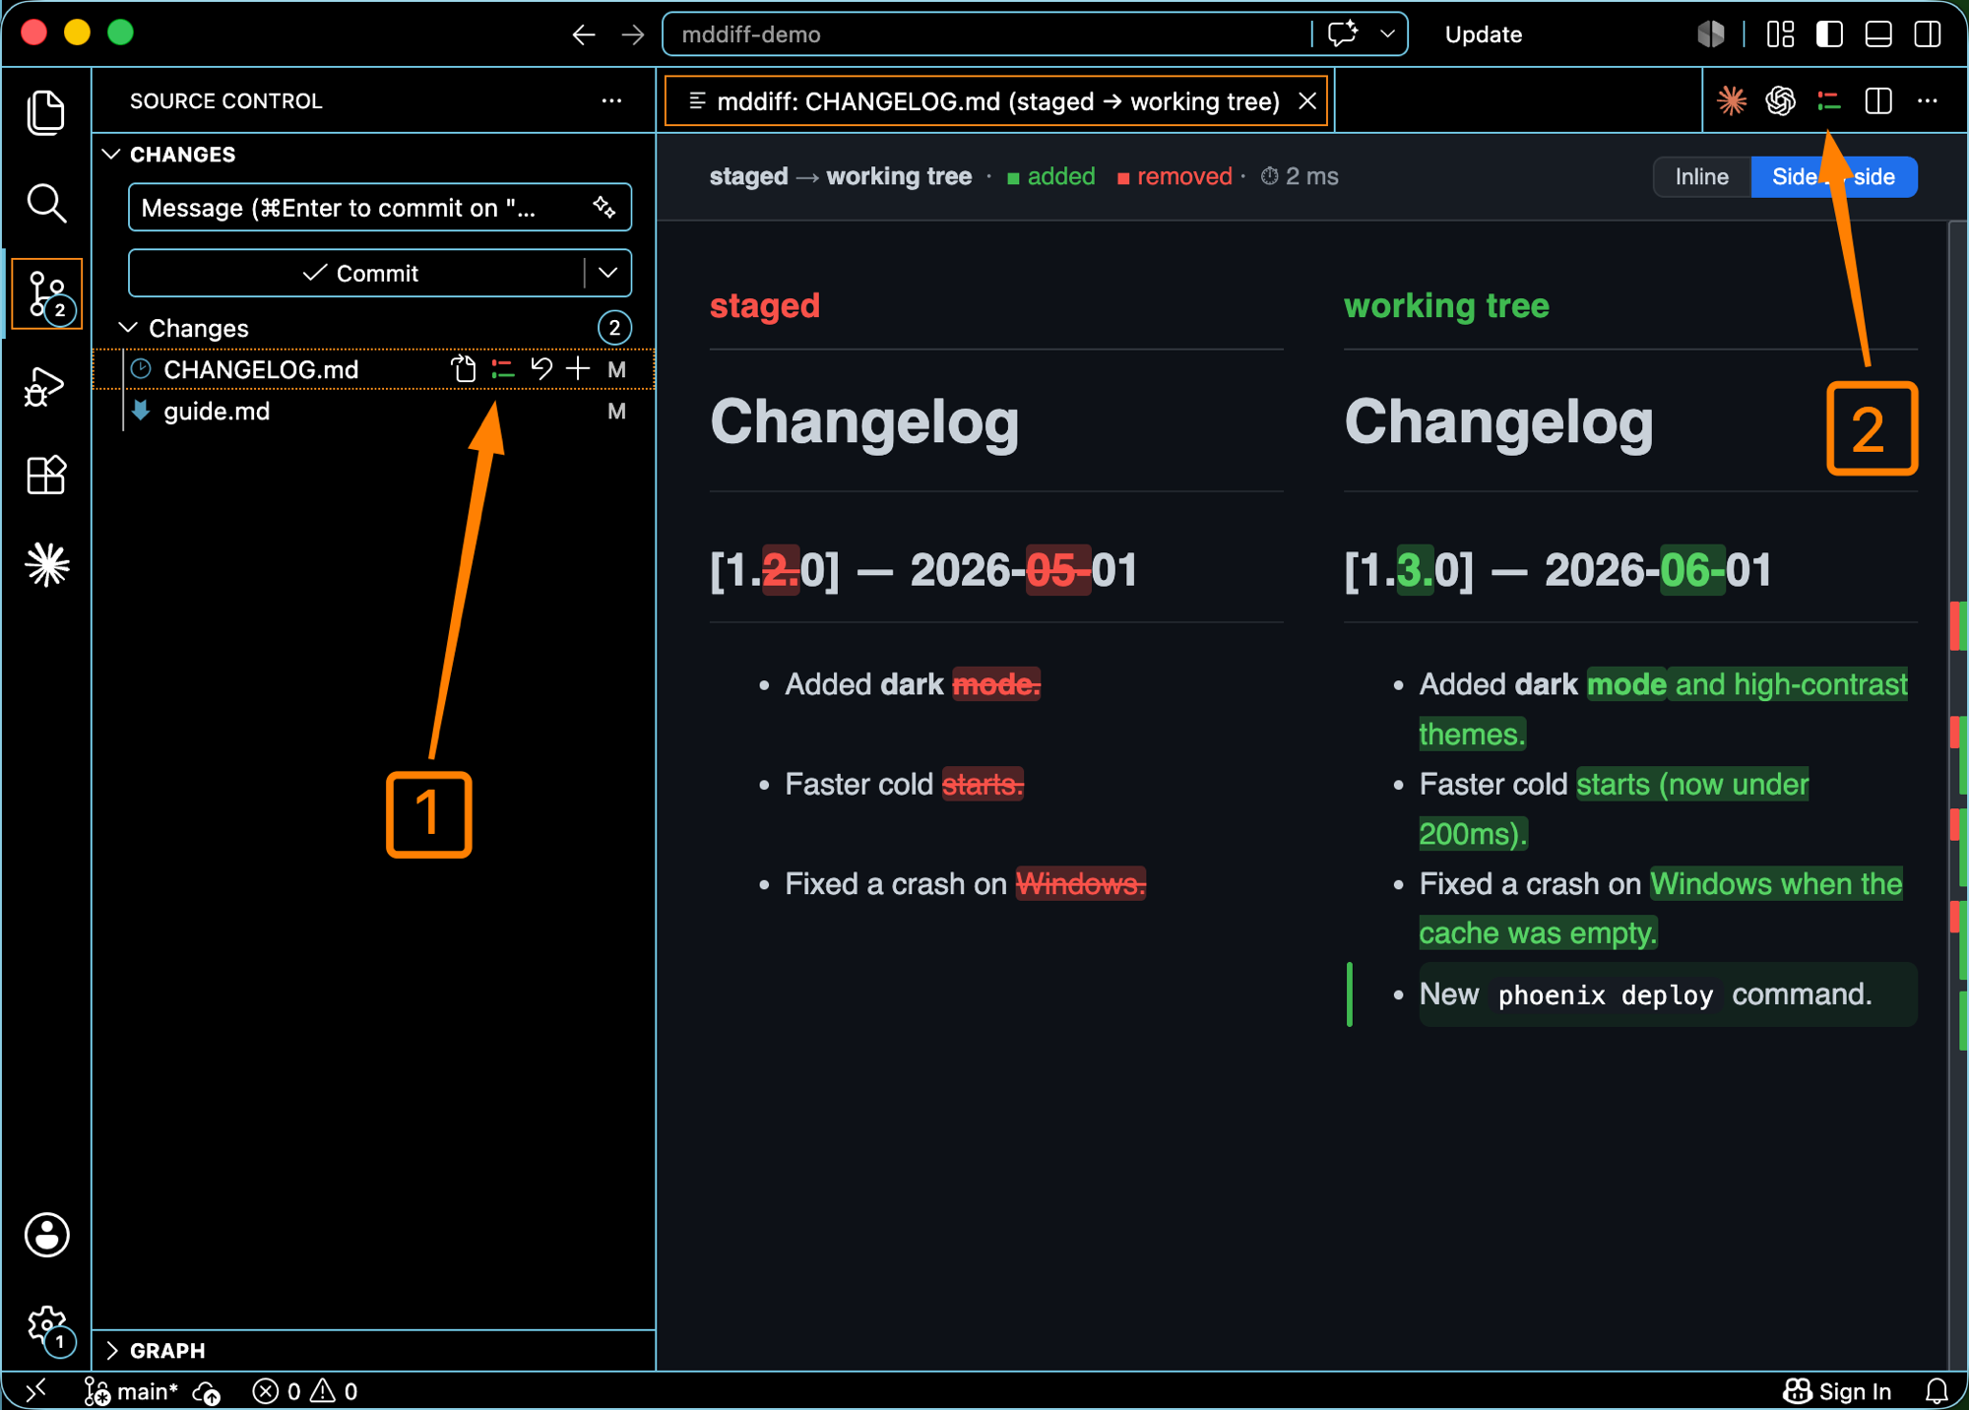The height and width of the screenshot is (1410, 1969).
Task: Split the editor right
Action: [1878, 100]
